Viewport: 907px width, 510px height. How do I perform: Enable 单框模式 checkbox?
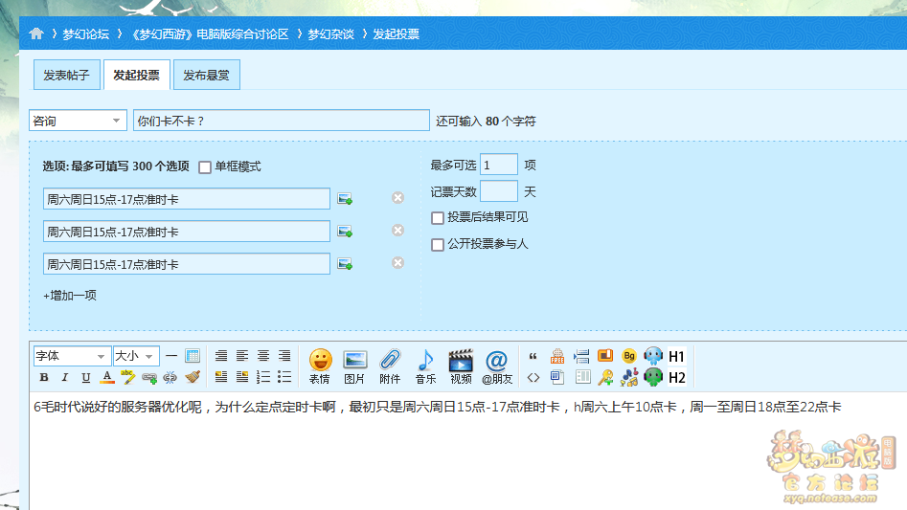(x=205, y=166)
